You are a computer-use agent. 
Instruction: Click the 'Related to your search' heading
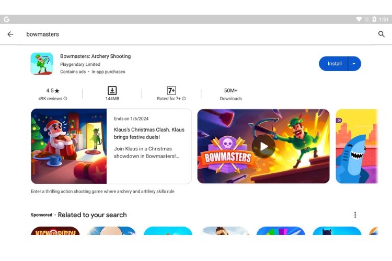tap(92, 215)
